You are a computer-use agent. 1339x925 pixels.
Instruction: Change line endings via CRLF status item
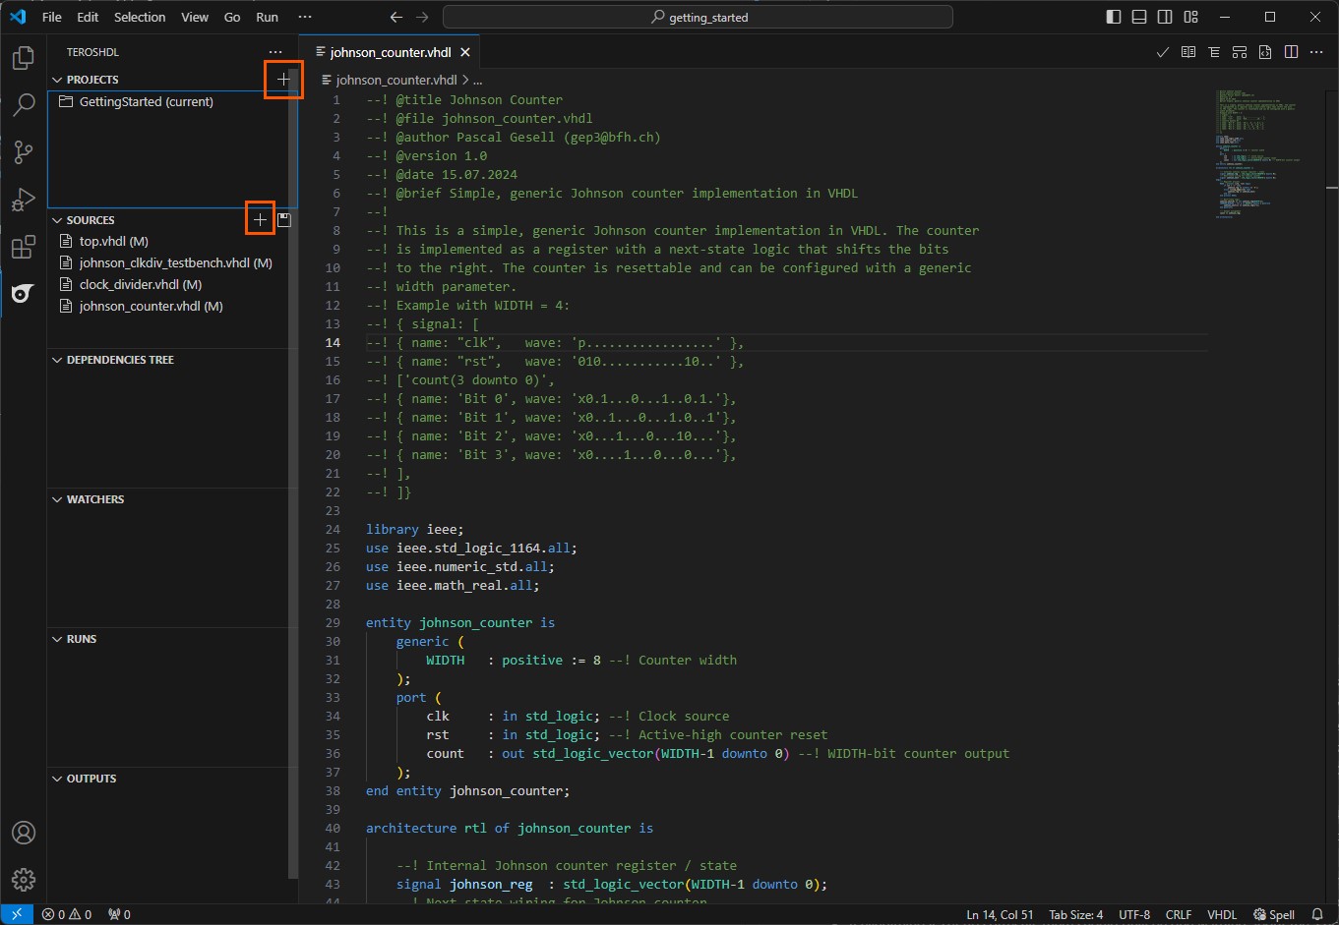tap(1179, 914)
